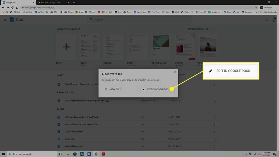This screenshot has width=279, height=157.
Task: Switch to the My Drive - Google Drive tab
Action: pyautogui.click(x=52, y=3)
